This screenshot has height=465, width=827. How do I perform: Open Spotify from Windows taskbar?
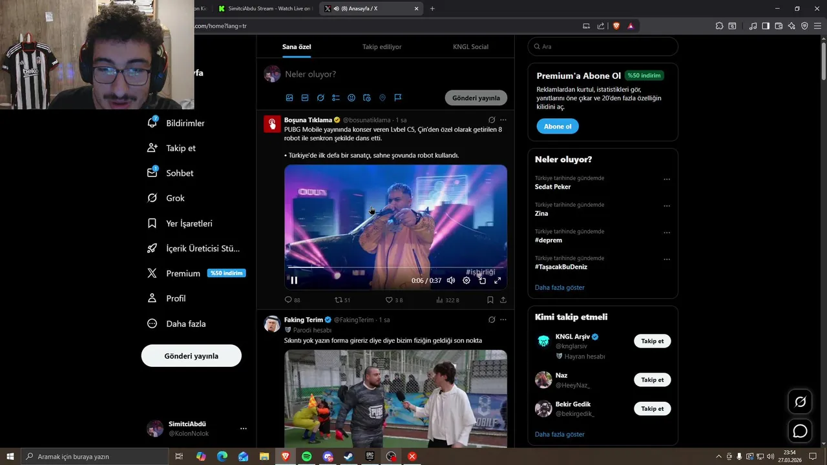(306, 457)
